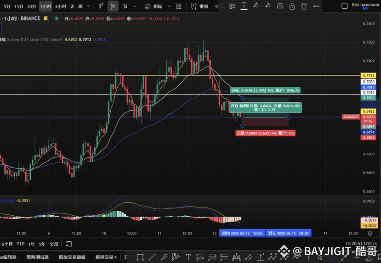Viewport: 381px width, 263px height.
Task: Switch to the 15分 timeframe
Action: click(x=19, y=6)
